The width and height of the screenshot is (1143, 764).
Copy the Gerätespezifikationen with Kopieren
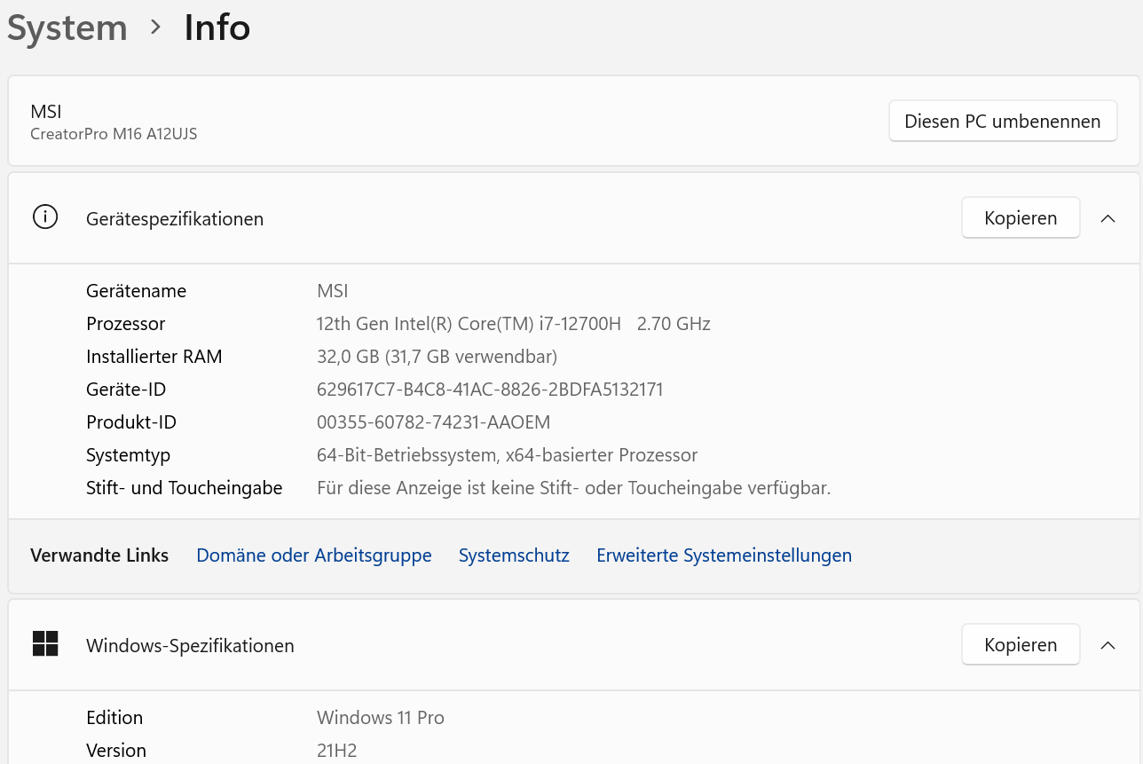point(1021,217)
